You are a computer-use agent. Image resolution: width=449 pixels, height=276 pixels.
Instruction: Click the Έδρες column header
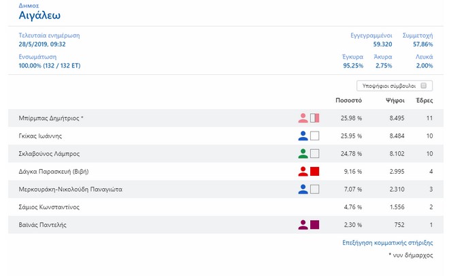point(424,101)
